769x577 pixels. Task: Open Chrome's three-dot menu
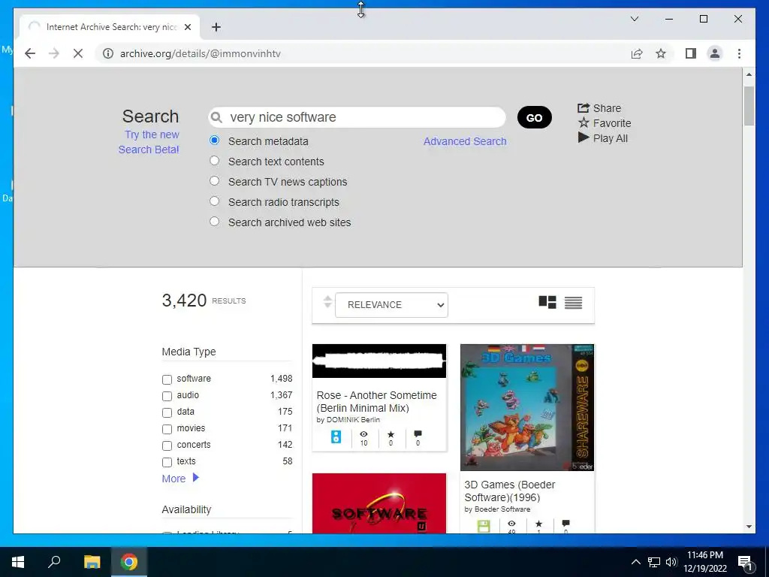tap(739, 53)
